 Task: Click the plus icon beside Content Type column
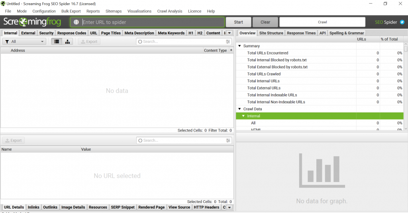click(x=231, y=50)
